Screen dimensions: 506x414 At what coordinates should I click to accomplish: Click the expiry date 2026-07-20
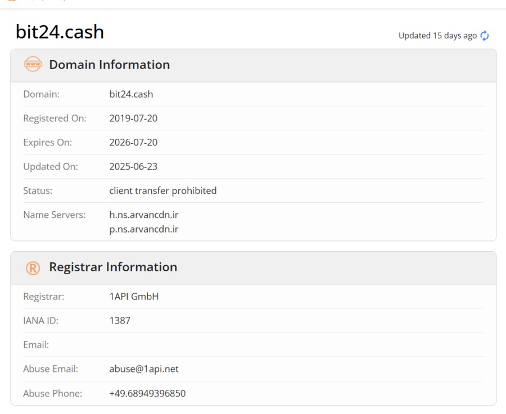(x=133, y=143)
